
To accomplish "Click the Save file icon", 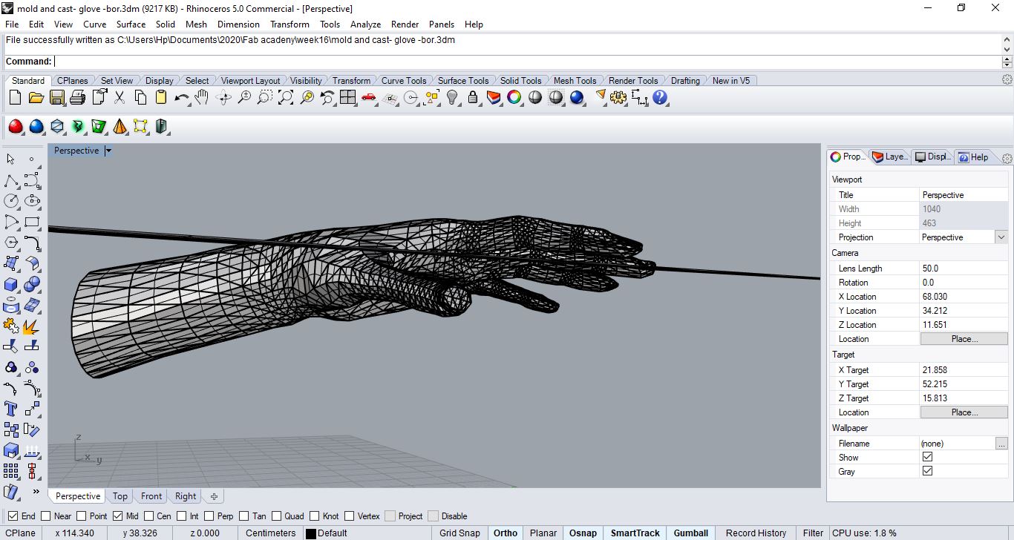I will click(56, 97).
